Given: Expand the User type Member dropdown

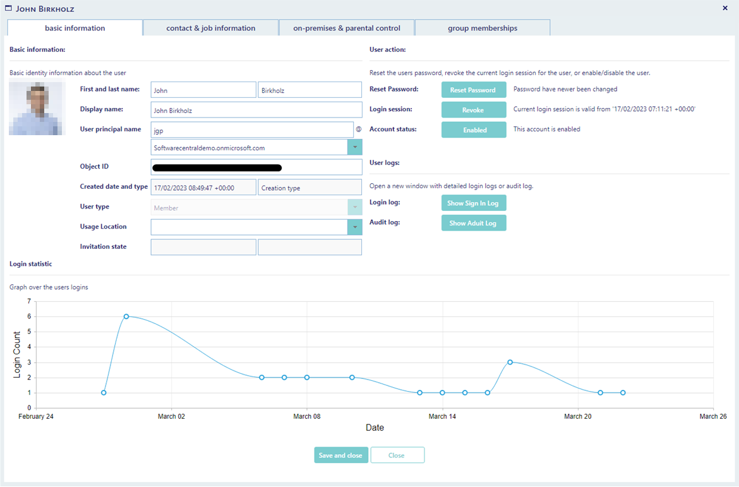Looking at the screenshot, I should (355, 207).
